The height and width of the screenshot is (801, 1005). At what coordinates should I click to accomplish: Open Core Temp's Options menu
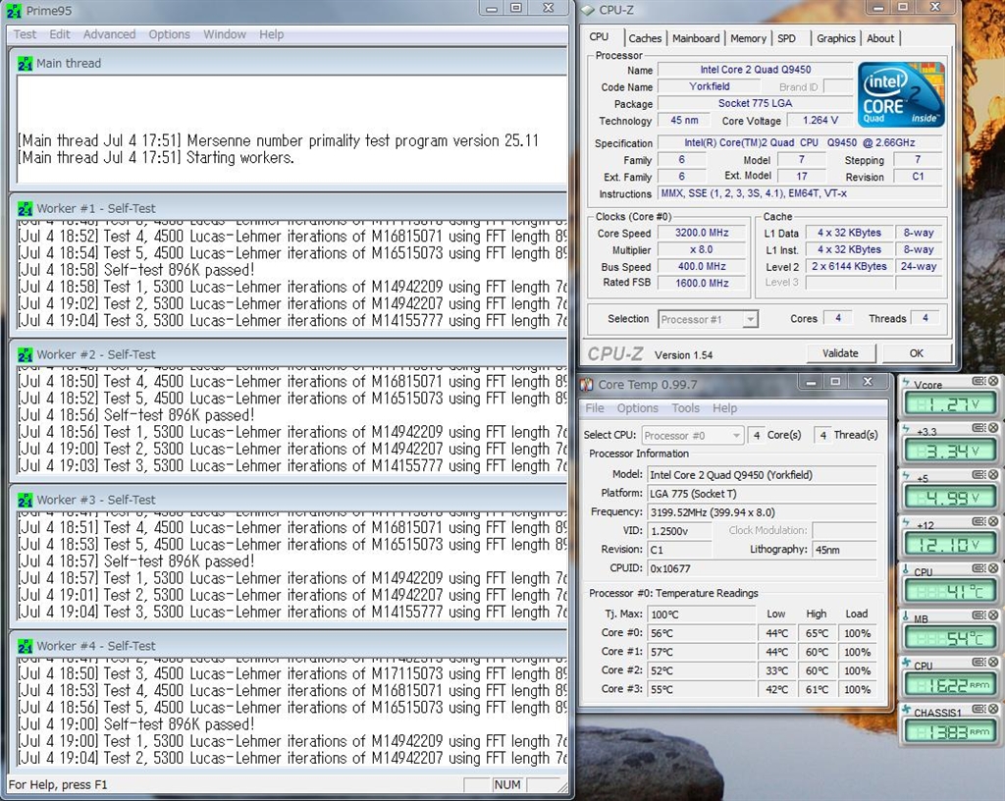[x=637, y=408]
